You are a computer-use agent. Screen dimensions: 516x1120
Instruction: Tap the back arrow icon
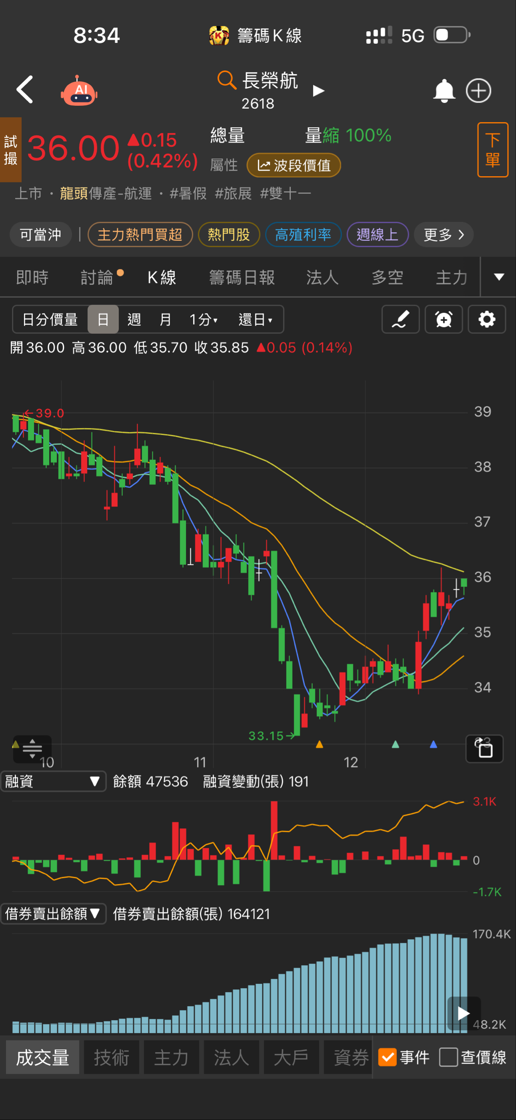25,89
